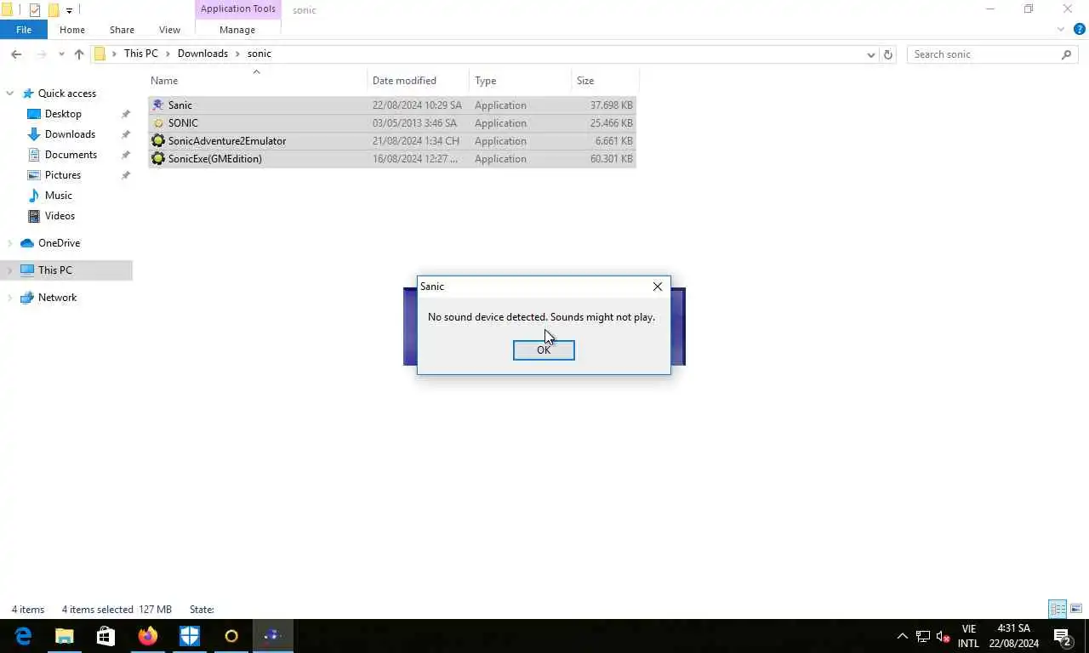This screenshot has width=1089, height=653.
Task: Collapse the Quick access tree node
Action: (x=10, y=94)
